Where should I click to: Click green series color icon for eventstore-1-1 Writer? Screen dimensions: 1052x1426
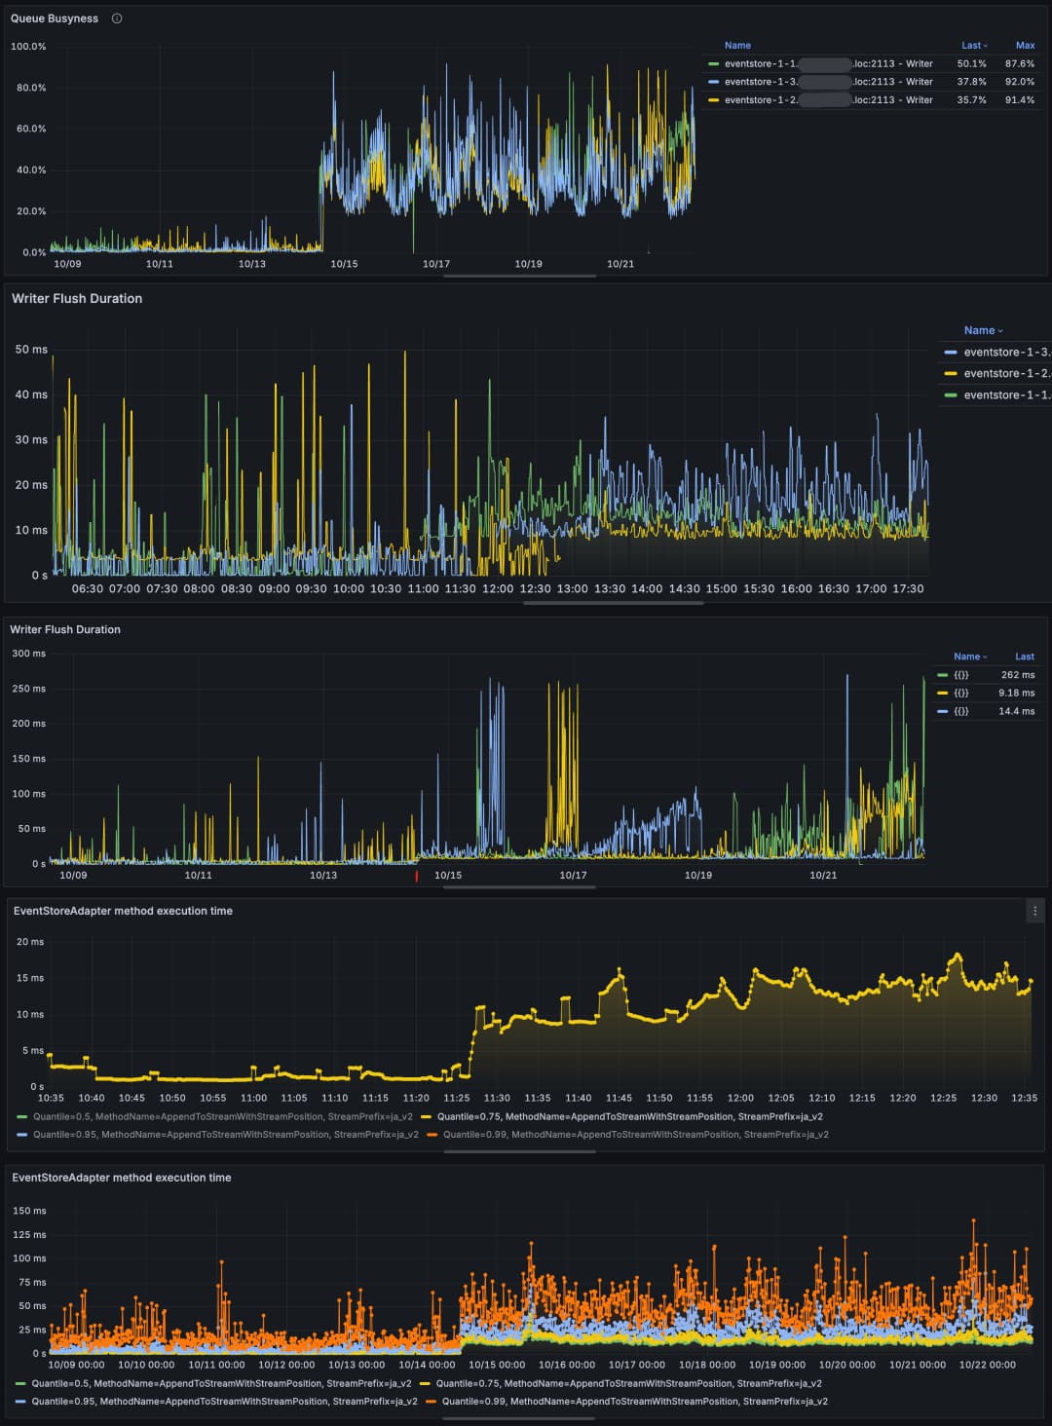point(714,64)
